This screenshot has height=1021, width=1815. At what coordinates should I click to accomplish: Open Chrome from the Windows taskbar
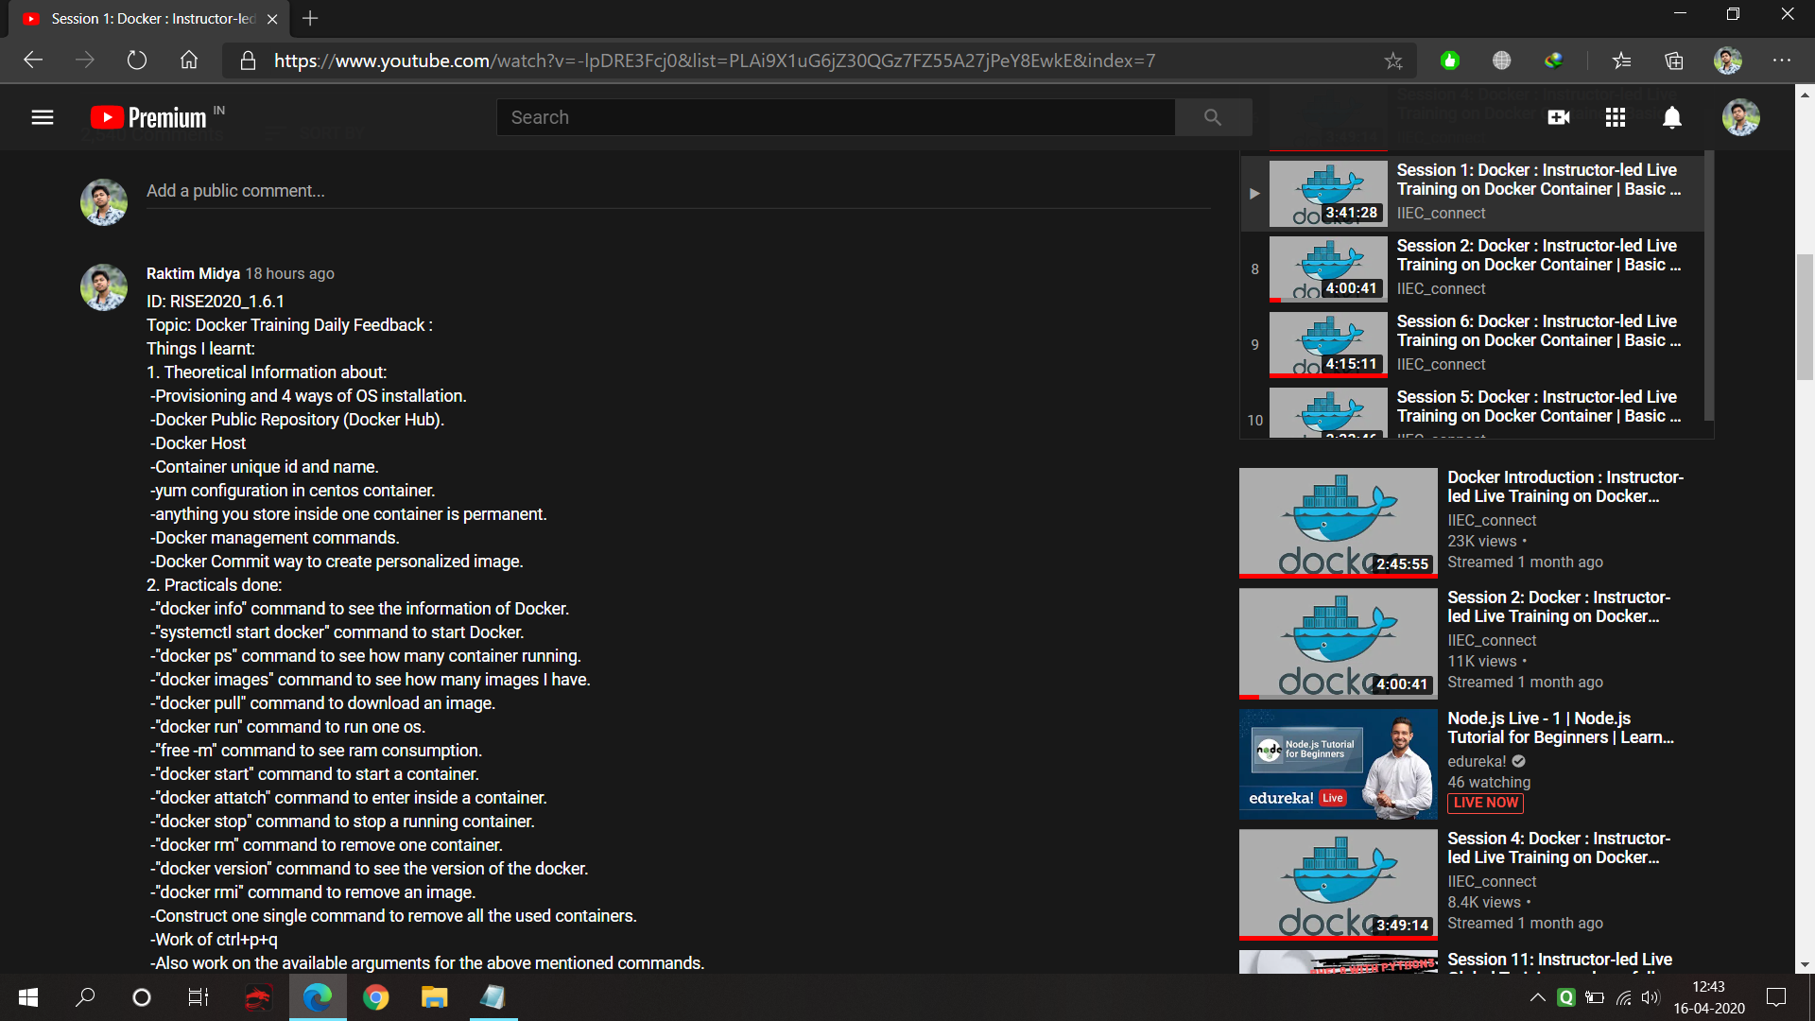pyautogui.click(x=376, y=997)
